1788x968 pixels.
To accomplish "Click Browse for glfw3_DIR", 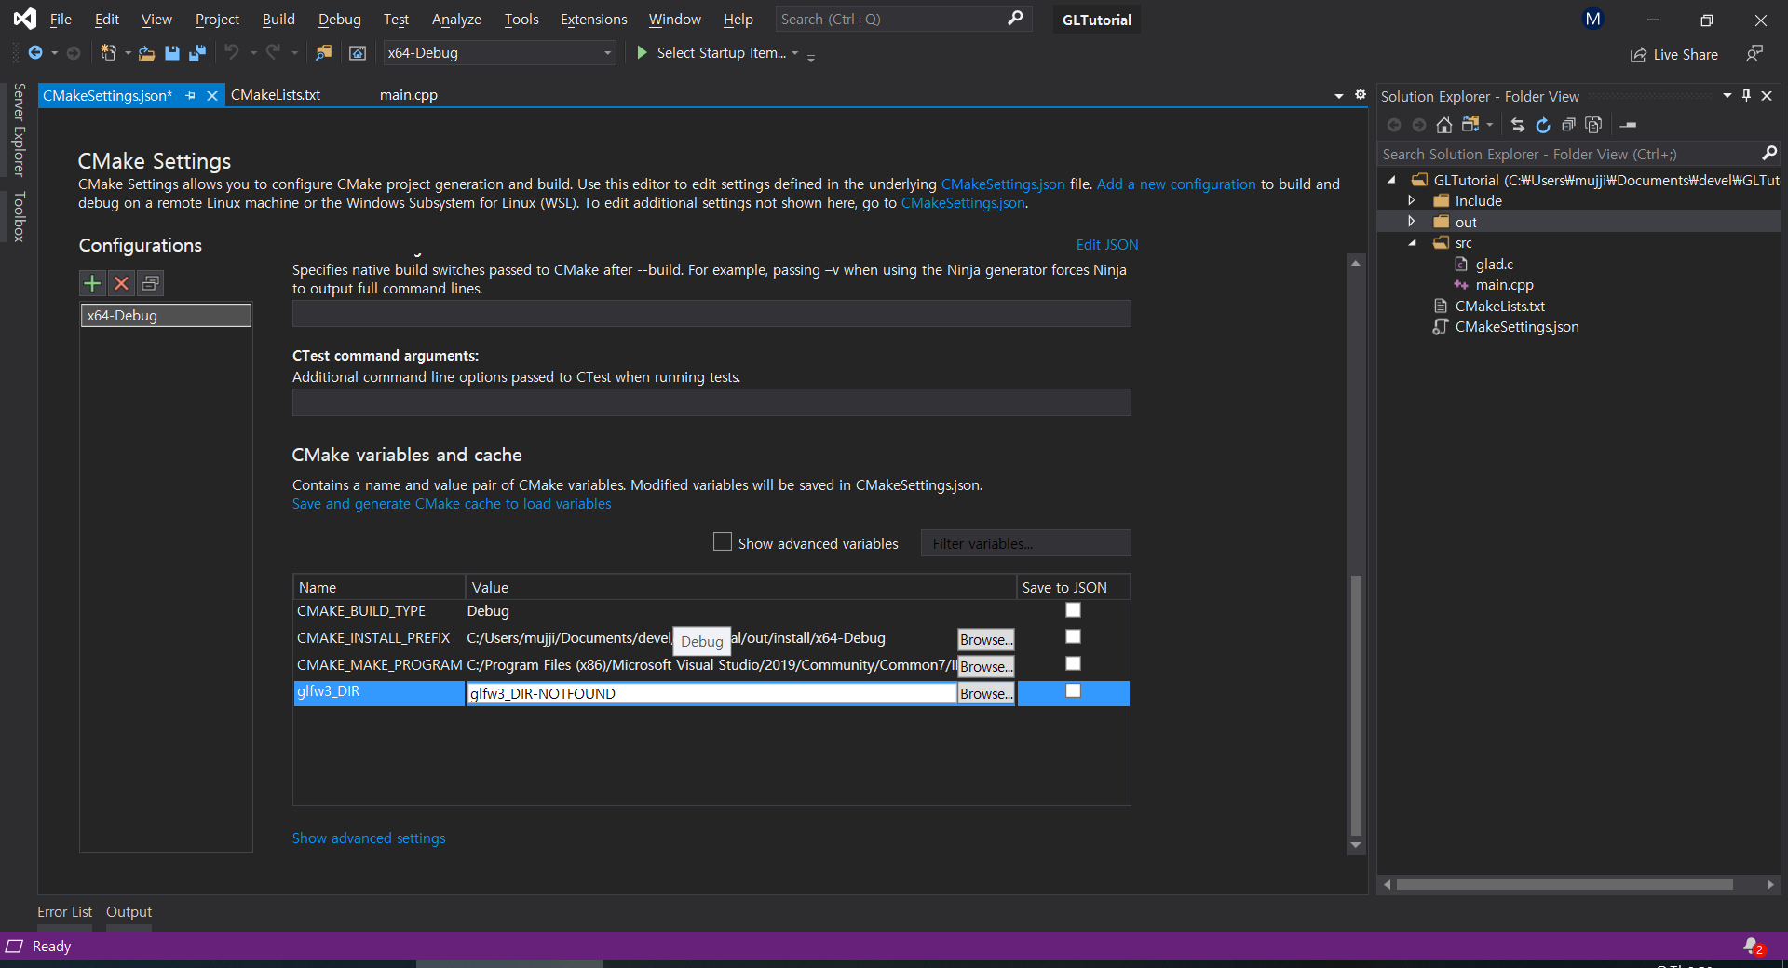I will [986, 693].
